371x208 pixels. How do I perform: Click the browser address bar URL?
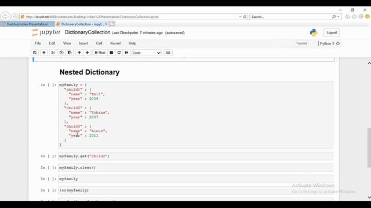[92, 17]
